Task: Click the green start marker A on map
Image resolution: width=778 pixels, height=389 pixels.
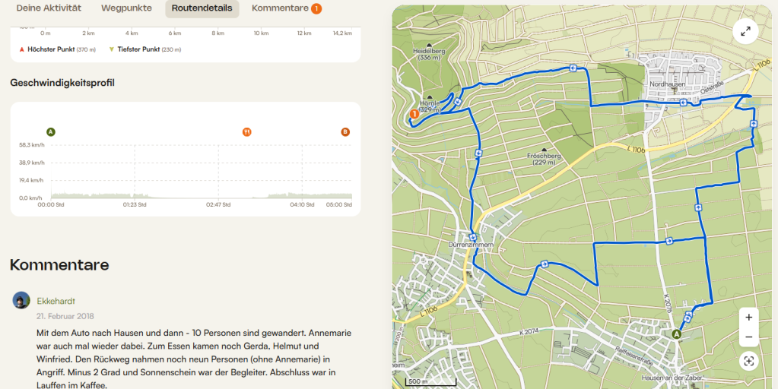Action: [x=676, y=333]
